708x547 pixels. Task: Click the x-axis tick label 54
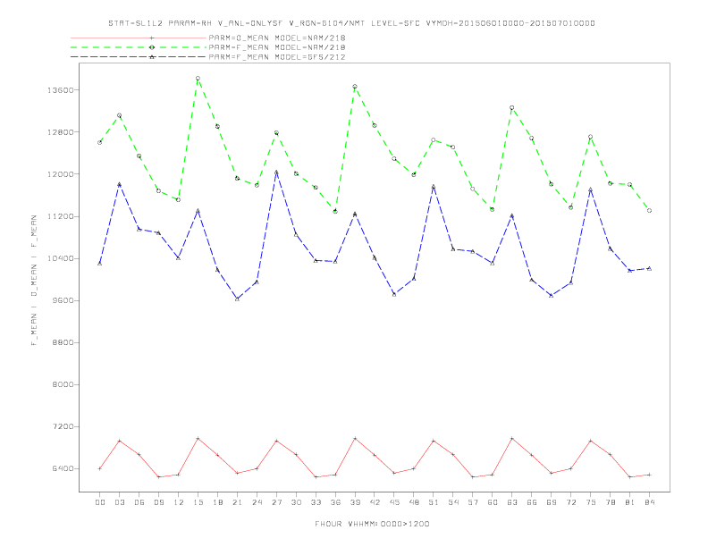coord(453,502)
